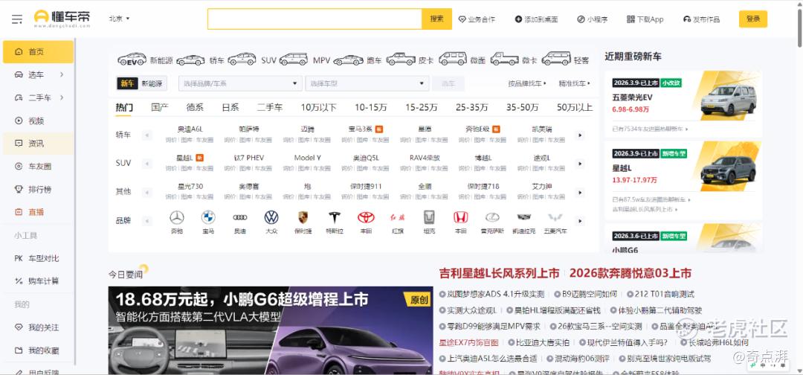
Task: Click the 登录 button
Action: tap(752, 19)
